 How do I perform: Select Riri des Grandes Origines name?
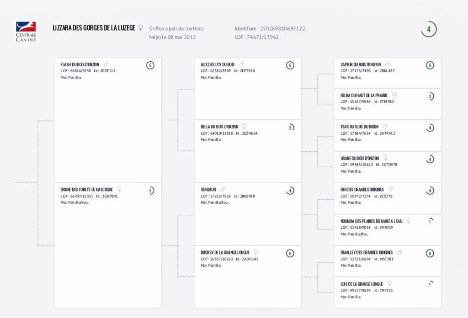[362, 190]
